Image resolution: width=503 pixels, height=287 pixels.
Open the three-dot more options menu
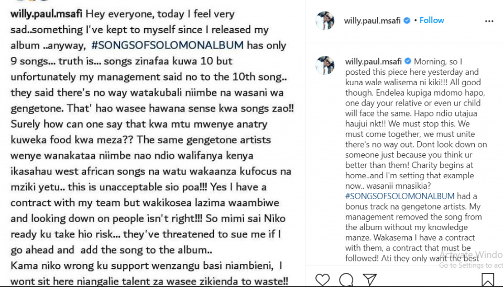tap(489, 21)
